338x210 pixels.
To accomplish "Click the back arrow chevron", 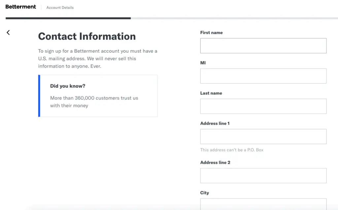I will point(8,32).
